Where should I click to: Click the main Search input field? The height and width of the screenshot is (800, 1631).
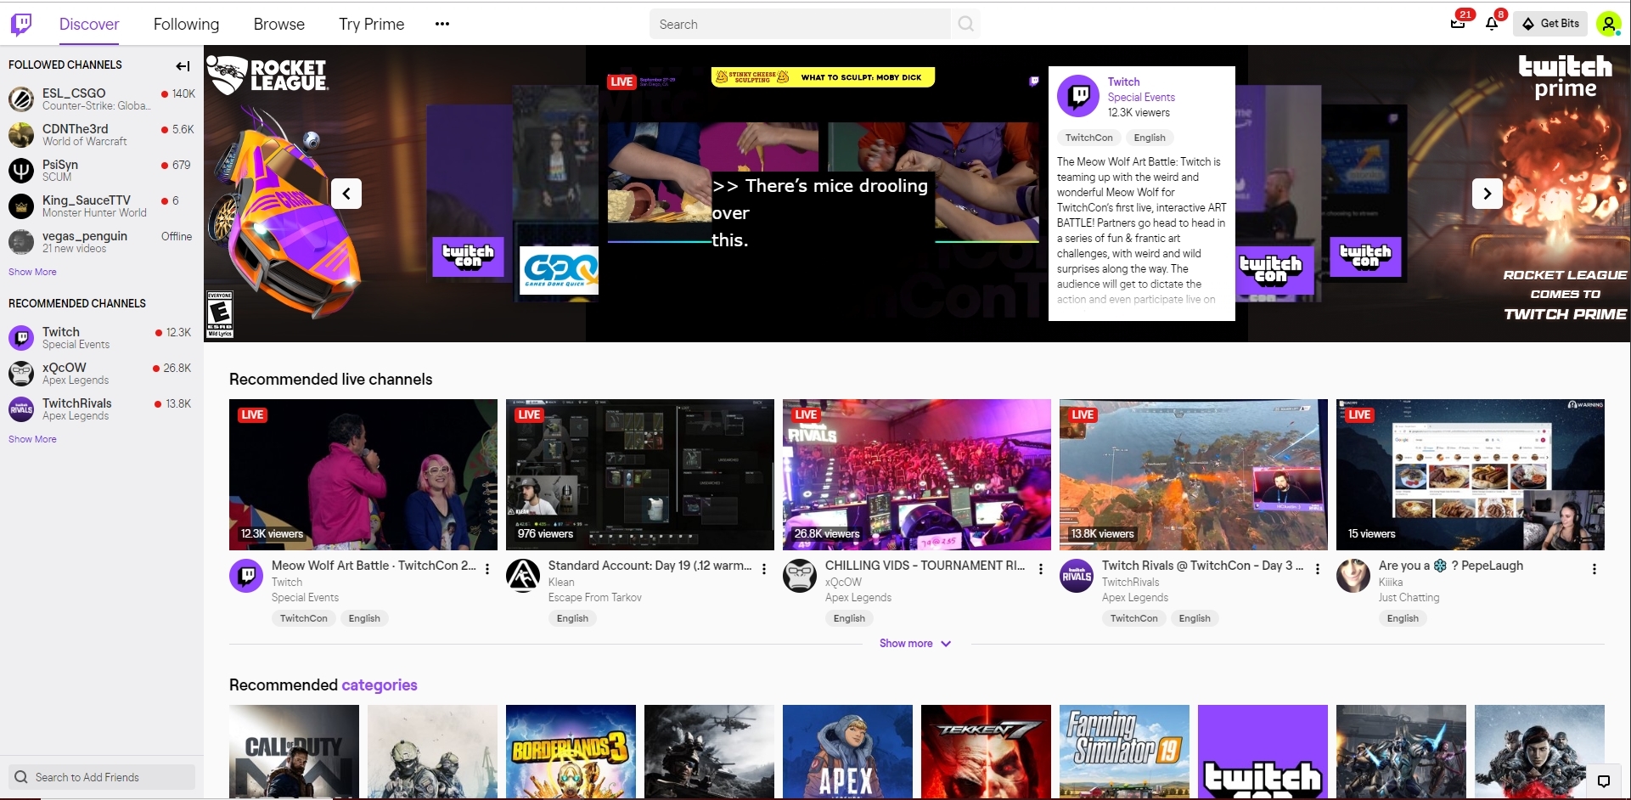click(800, 24)
